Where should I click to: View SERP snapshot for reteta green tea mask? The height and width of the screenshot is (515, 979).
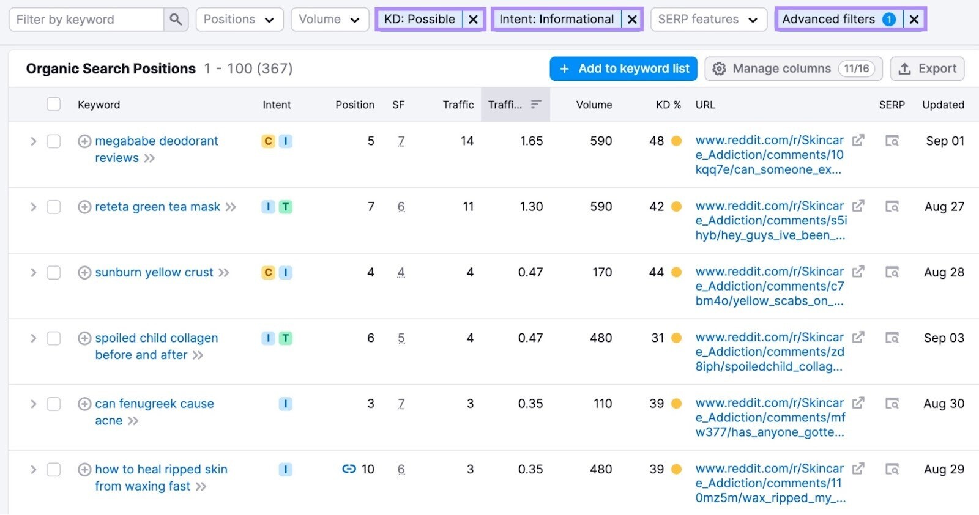pos(892,207)
